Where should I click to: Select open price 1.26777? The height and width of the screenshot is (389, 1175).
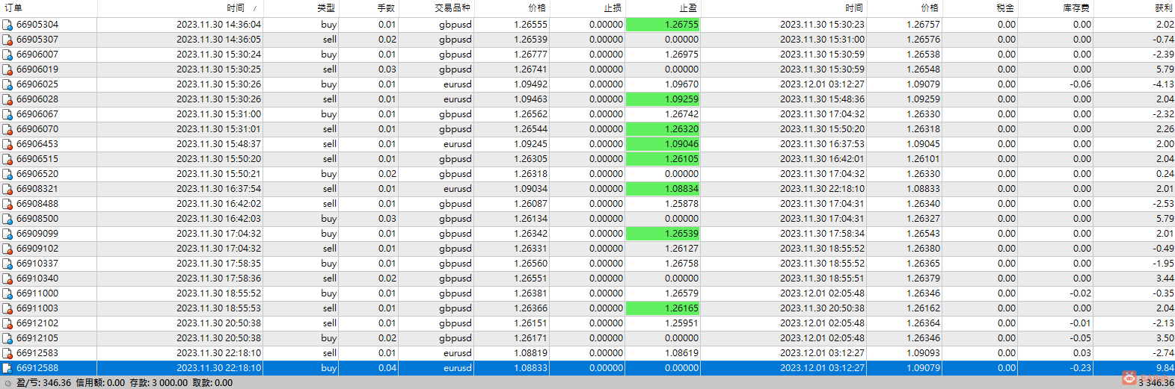[x=530, y=55]
